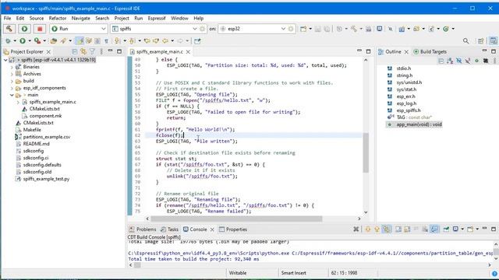The height and width of the screenshot is (280, 499).
Task: Click the editor vertical scrollbar thumb
Action: pos(366,152)
